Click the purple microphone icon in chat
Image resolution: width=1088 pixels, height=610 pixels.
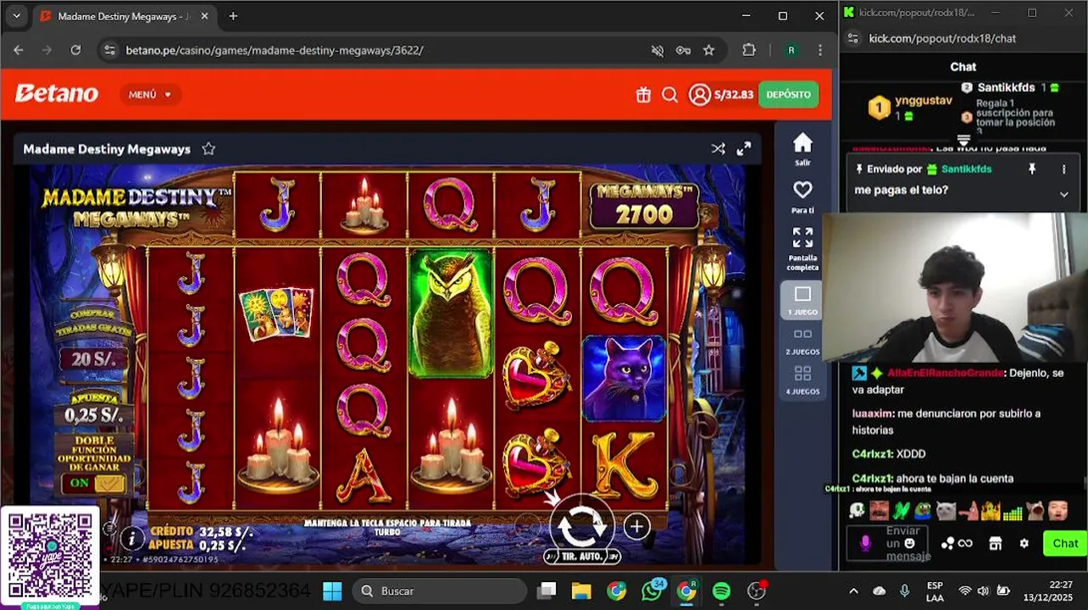(865, 543)
